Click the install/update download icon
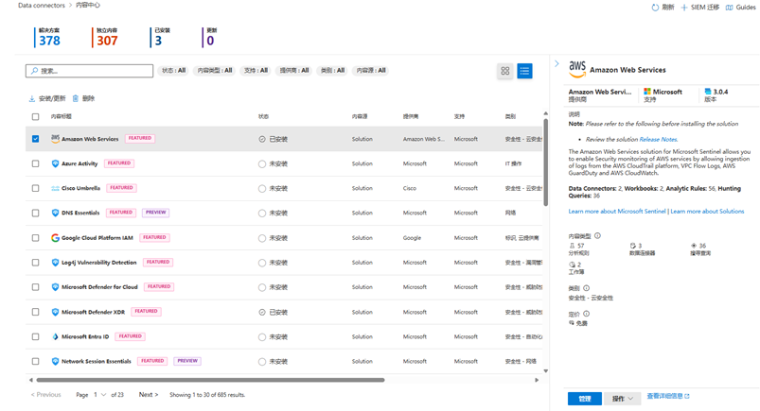 tap(32, 99)
